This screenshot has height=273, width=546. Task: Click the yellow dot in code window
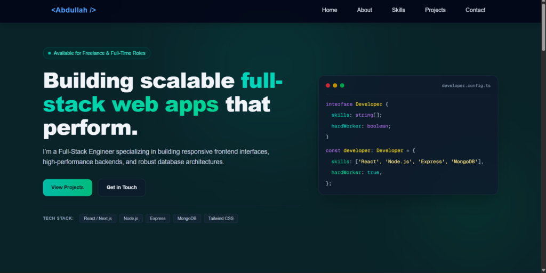click(335, 85)
